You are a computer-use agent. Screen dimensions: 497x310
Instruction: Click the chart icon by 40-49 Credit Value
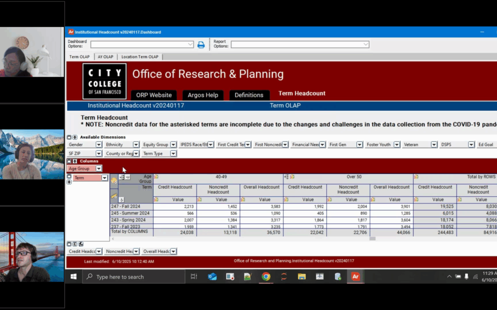[x=156, y=200]
